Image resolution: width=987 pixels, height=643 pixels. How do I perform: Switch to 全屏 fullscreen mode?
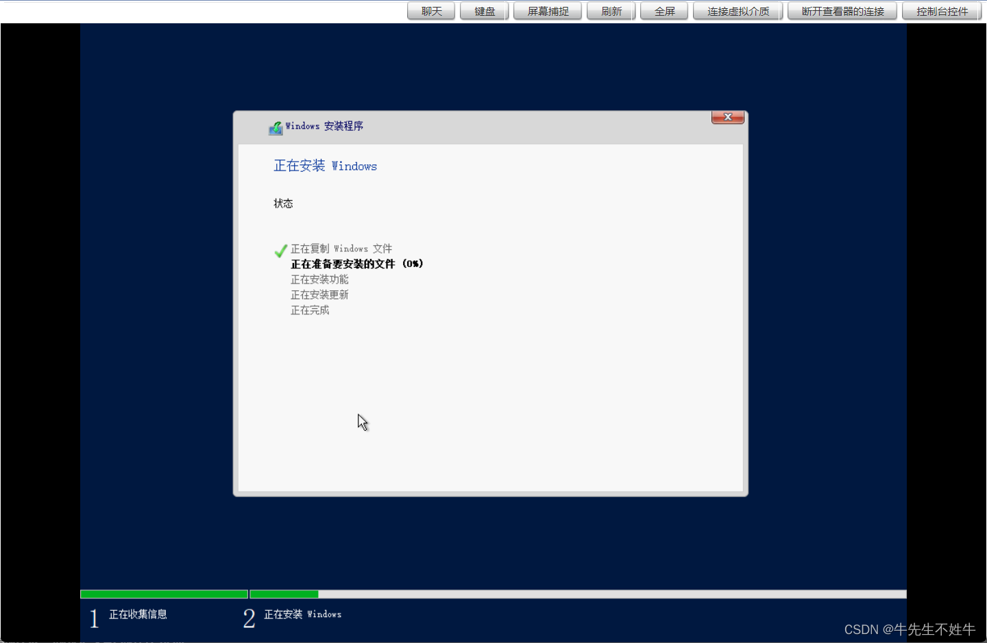pos(664,11)
